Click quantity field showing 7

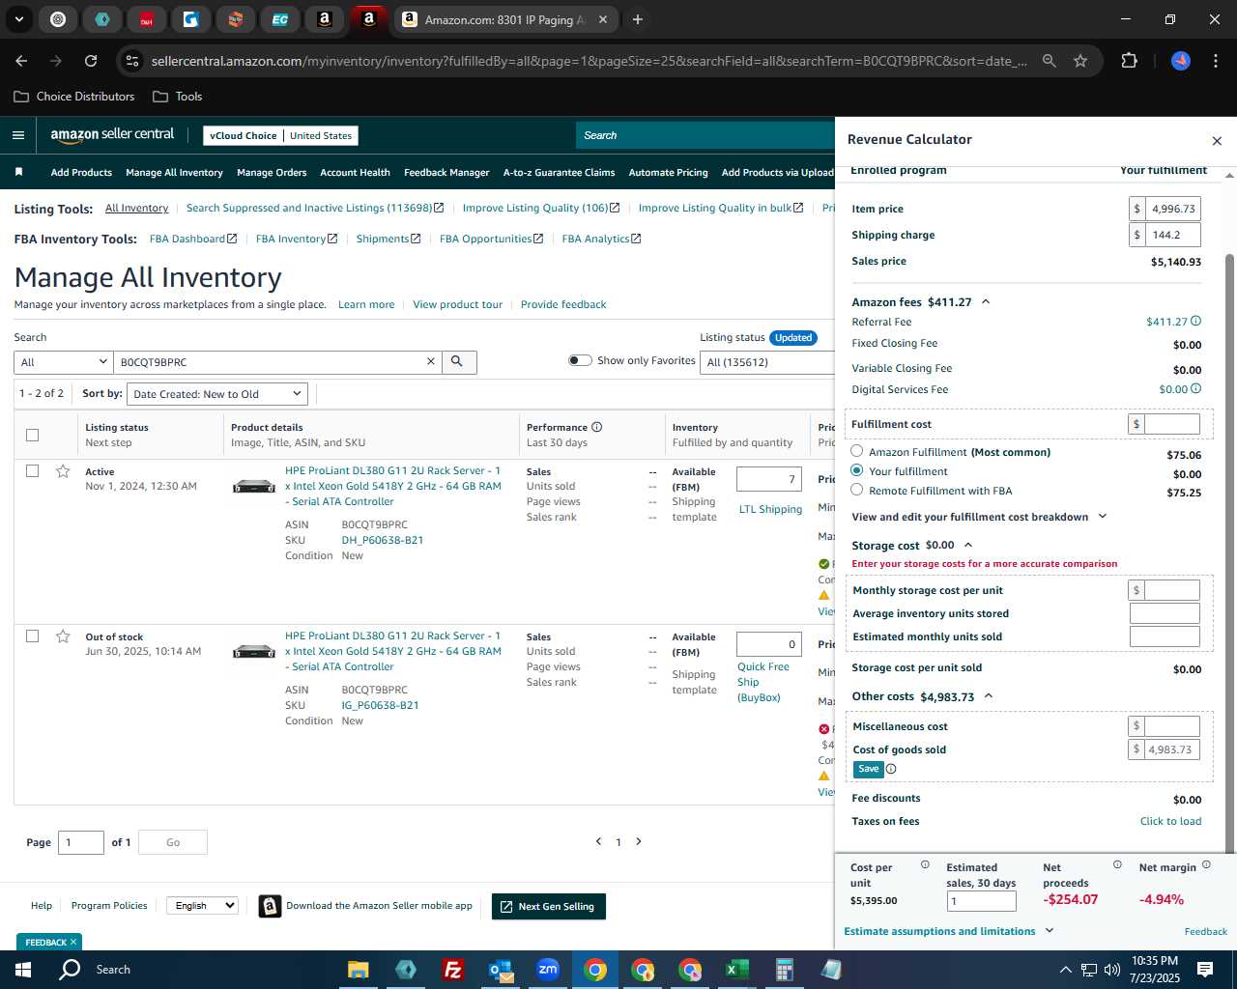tap(768, 479)
